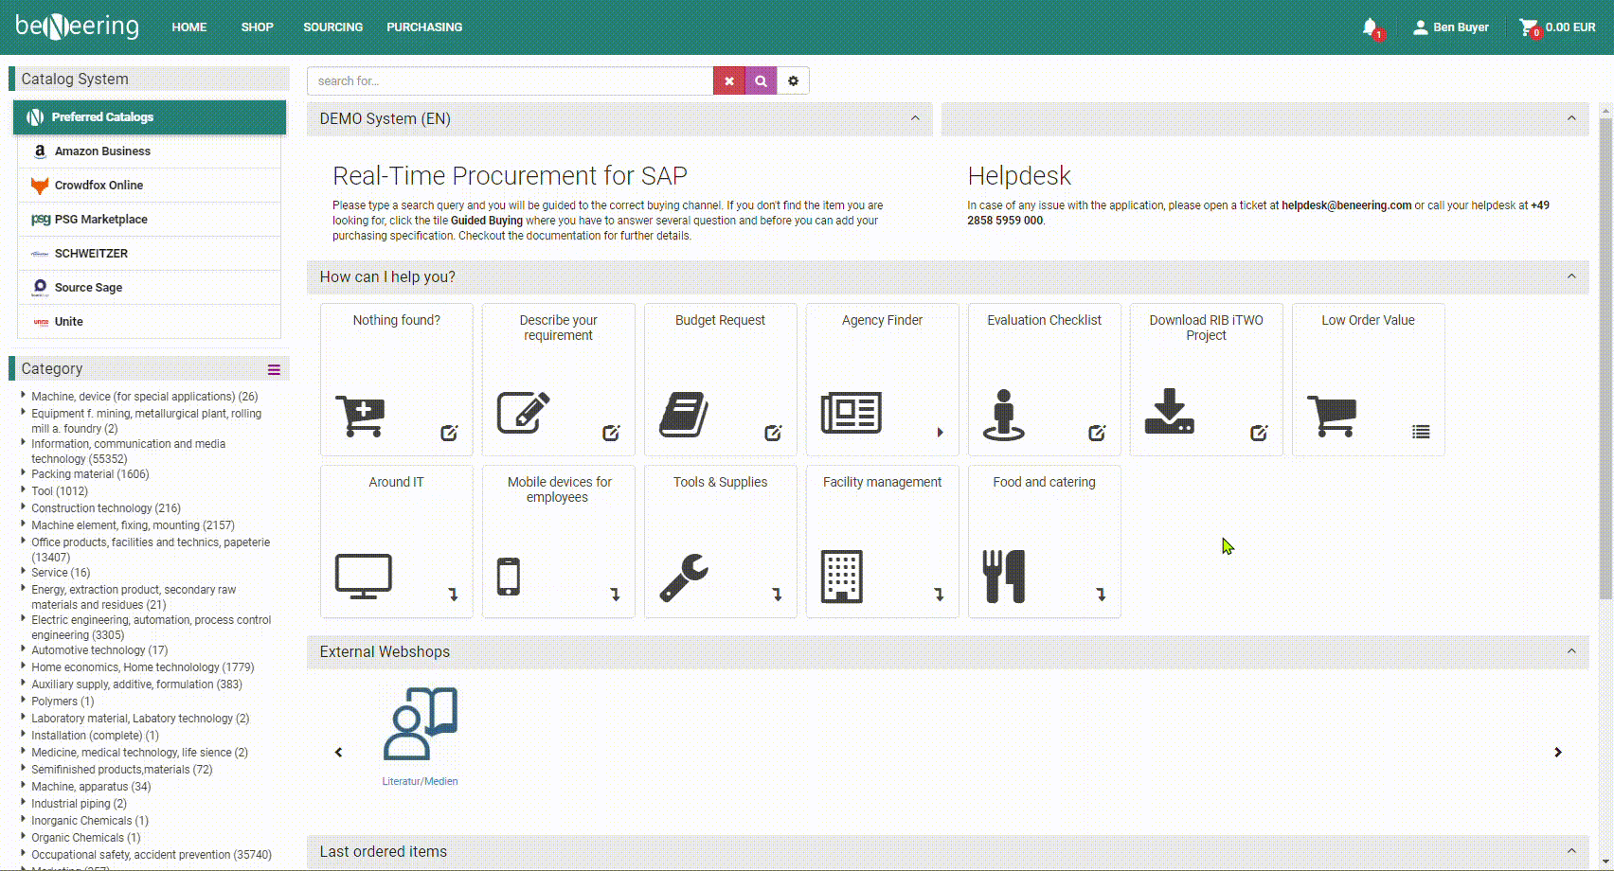Image resolution: width=1614 pixels, height=871 pixels.
Task: Click the Food and catering cutlery icon
Action: [1004, 576]
